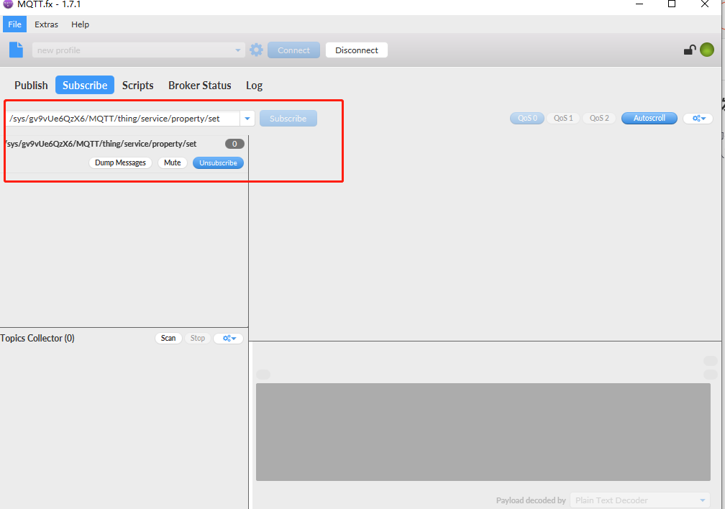Click the Topics Collector (0) label
Screen dimensions: 725x509
point(37,339)
